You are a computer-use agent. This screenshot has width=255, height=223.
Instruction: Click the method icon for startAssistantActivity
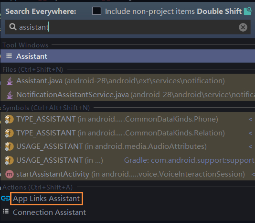pos(10,174)
